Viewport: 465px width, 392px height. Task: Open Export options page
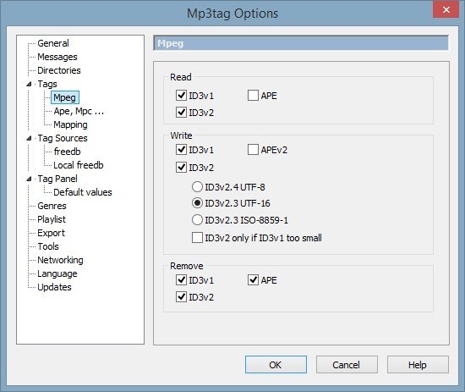click(x=51, y=233)
